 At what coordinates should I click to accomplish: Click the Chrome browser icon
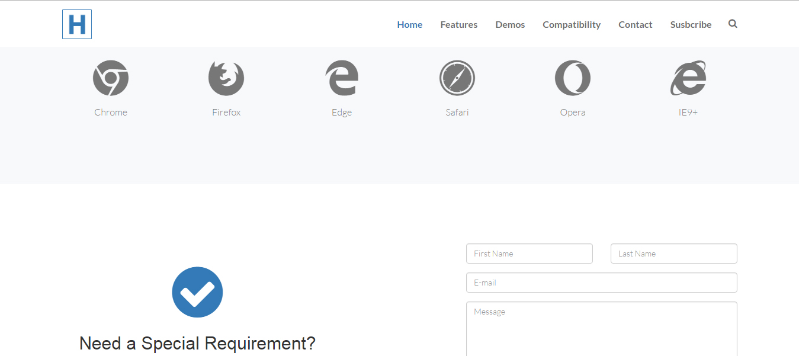coord(111,78)
